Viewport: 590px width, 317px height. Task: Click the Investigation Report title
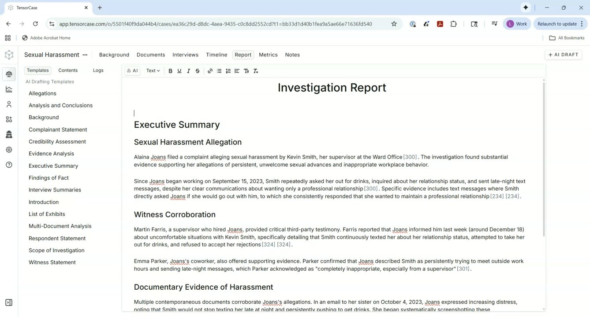[332, 88]
